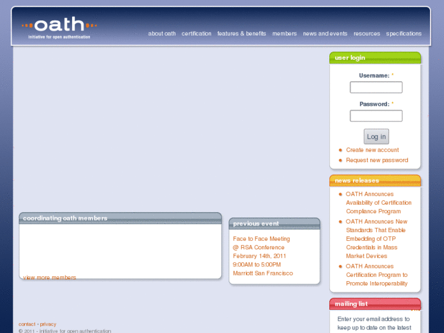Go to features & benefits page

(241, 34)
